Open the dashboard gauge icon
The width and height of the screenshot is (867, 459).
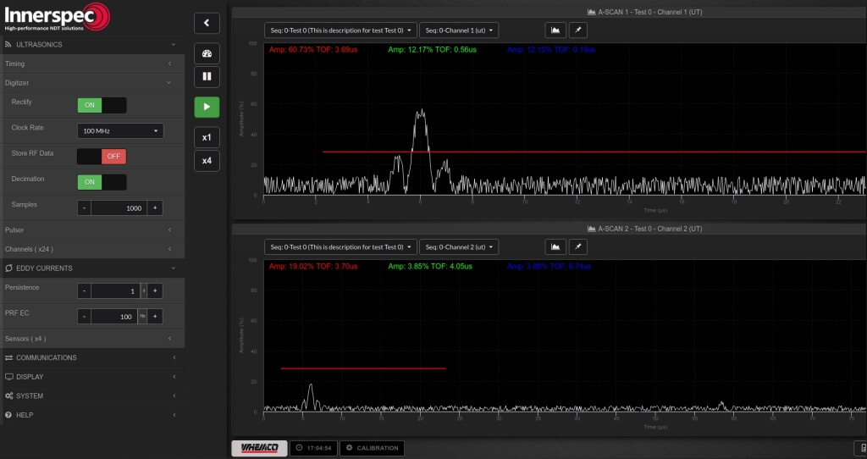click(x=207, y=53)
